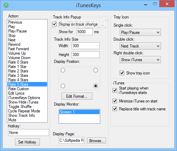Select Fast Forward action
Viewport: 177px width, 151px height.
point(27,49)
